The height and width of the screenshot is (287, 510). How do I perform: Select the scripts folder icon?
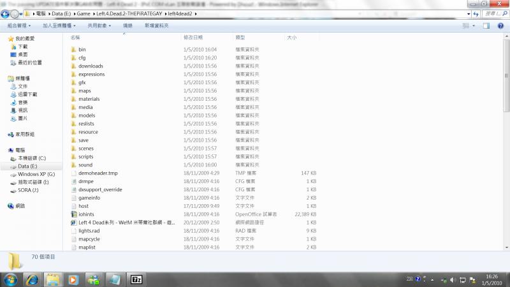(73, 156)
